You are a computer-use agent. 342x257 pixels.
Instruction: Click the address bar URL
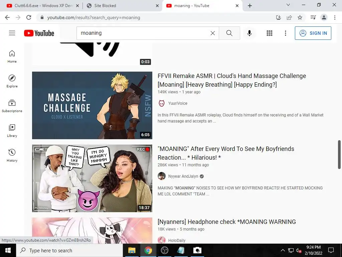pos(94,17)
